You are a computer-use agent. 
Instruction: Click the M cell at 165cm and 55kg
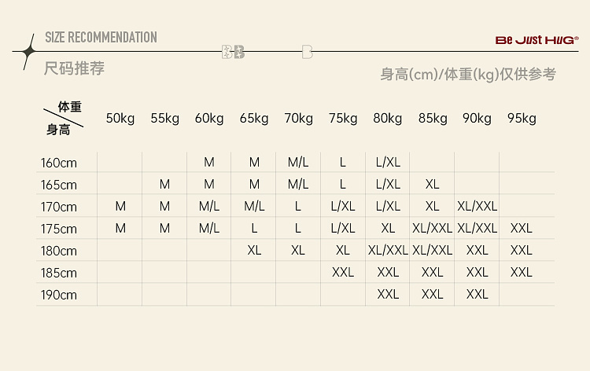(164, 185)
